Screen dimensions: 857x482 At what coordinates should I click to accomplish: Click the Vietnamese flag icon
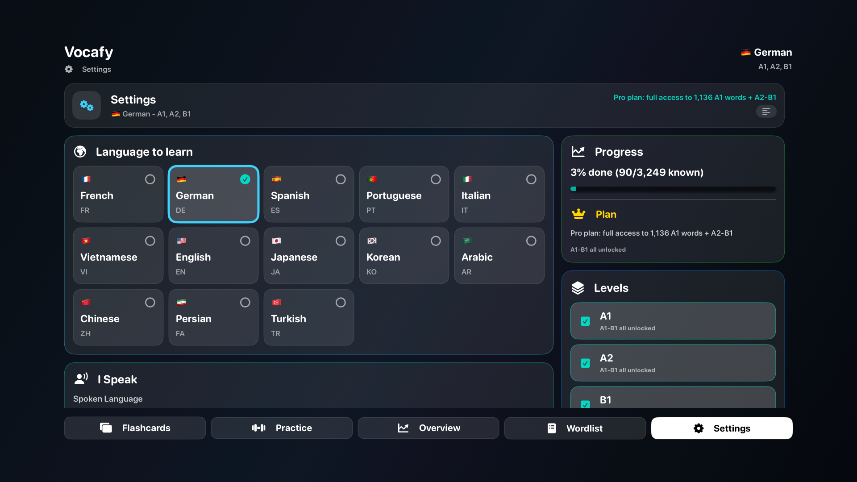(86, 241)
